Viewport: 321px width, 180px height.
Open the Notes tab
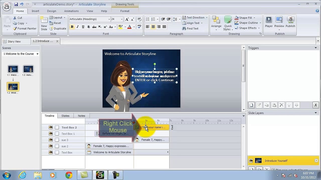click(x=82, y=116)
